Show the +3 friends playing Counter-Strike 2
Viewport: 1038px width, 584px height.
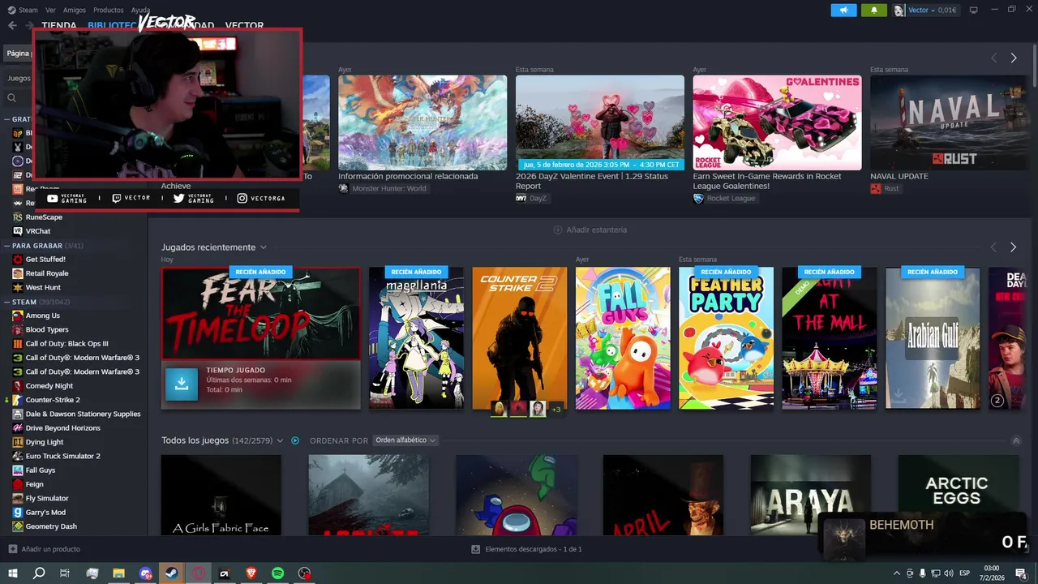[556, 410]
